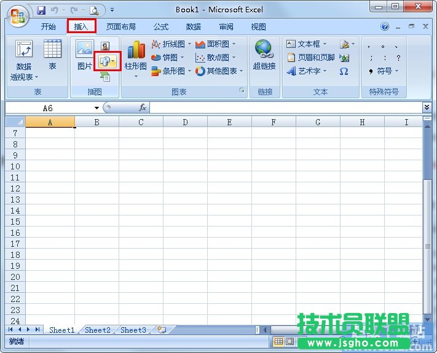Insert the semicolon special symbol
This screenshot has width=437, height=353.
[x=371, y=58]
